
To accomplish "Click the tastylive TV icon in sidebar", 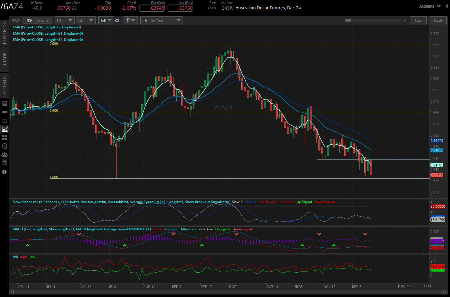I will pos(5,121).
